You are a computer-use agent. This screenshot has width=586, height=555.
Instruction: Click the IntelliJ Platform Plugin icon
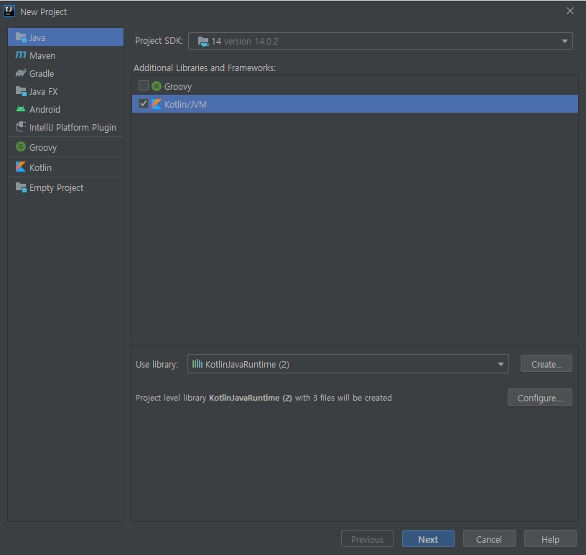21,126
